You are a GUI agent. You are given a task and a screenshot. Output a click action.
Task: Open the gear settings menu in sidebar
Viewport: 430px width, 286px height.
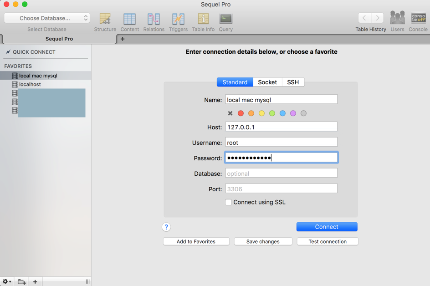(x=7, y=281)
